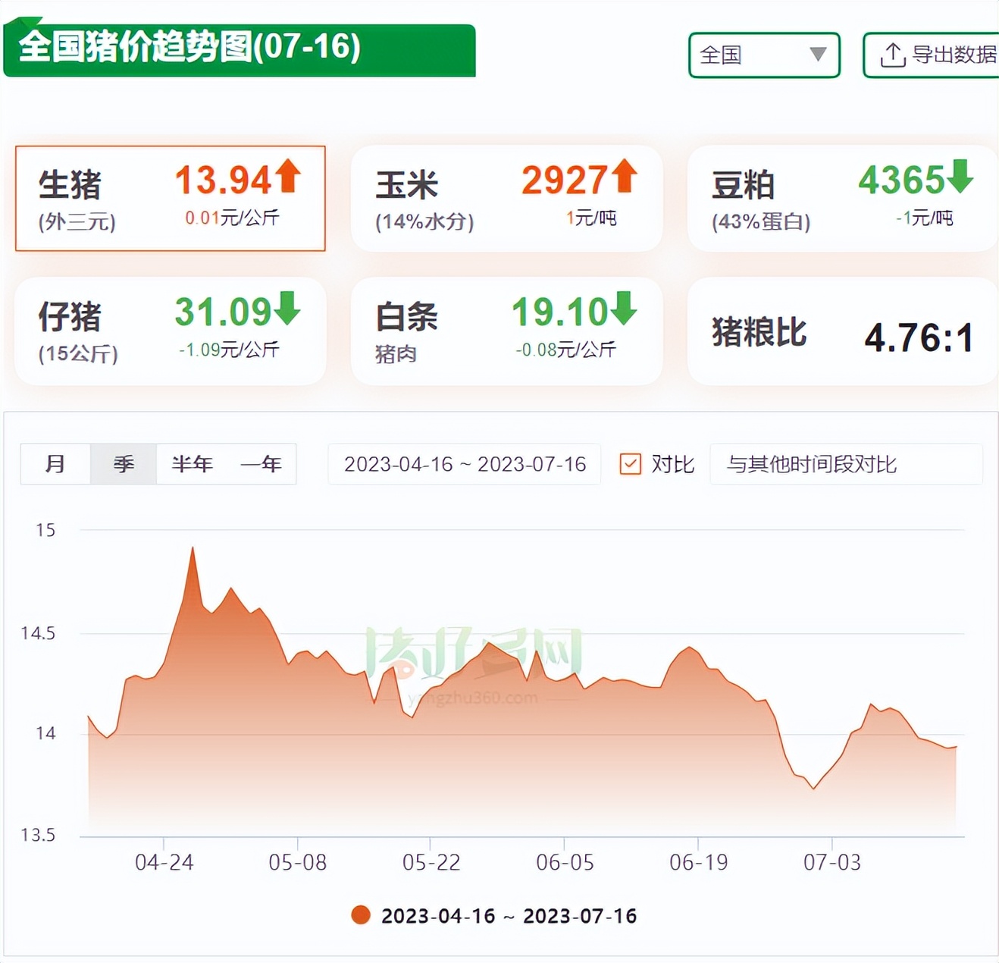Click the 全国猪价趋势图(07-16) title banner
The image size is (999, 963).
pos(240,49)
